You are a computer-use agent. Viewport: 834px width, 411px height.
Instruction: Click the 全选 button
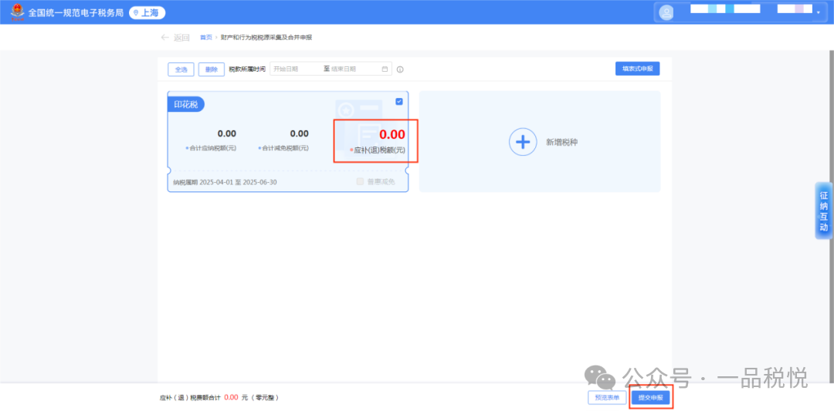point(181,69)
